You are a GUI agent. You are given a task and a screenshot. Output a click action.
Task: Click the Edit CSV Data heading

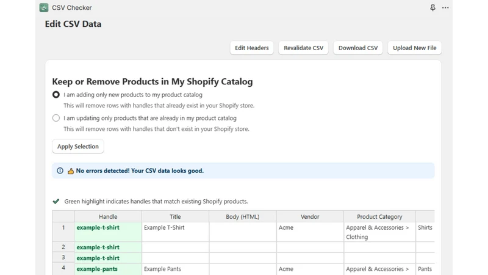(x=73, y=24)
